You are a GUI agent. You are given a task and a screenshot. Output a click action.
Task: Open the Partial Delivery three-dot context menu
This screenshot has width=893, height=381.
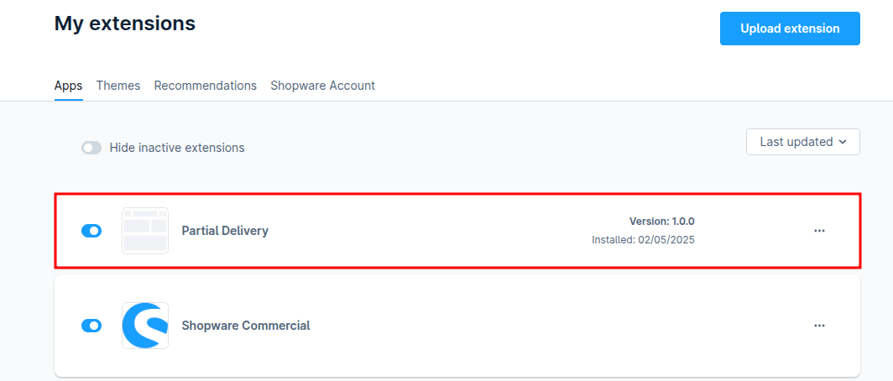point(819,231)
